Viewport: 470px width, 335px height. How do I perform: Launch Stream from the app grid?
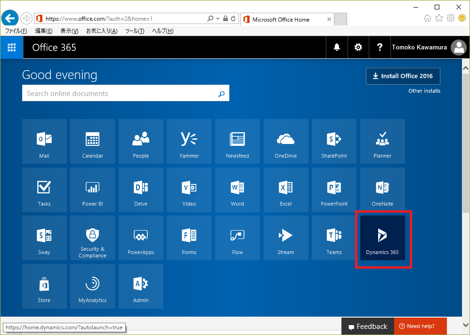point(286,238)
